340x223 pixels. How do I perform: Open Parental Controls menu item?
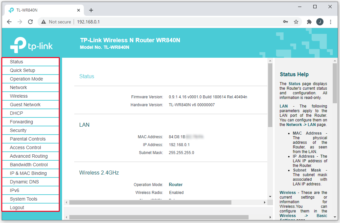pos(31,139)
